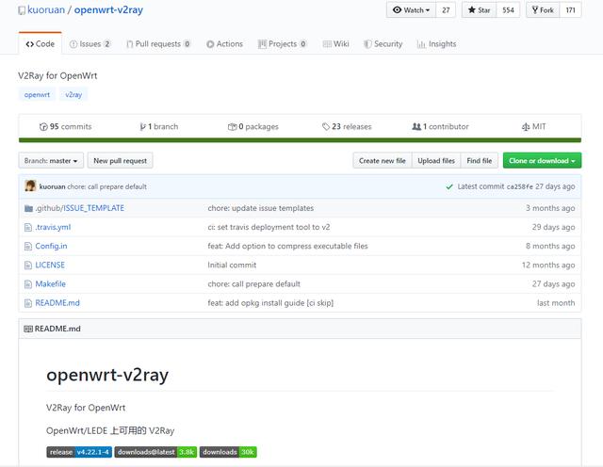Screen dimensions: 603x467
Task: Click commit message 'chore: call prepare default' in commit bar
Action: [106, 186]
